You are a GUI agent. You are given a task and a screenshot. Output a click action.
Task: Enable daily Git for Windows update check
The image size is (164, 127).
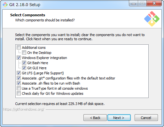point(19,93)
